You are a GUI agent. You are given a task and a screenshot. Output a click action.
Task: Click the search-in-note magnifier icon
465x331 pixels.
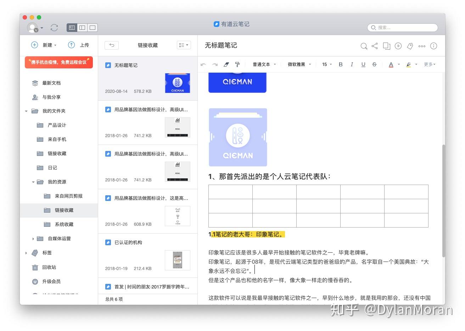364,46
